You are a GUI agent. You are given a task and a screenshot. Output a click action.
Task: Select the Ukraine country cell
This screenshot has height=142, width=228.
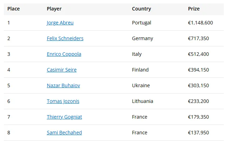tap(141, 85)
